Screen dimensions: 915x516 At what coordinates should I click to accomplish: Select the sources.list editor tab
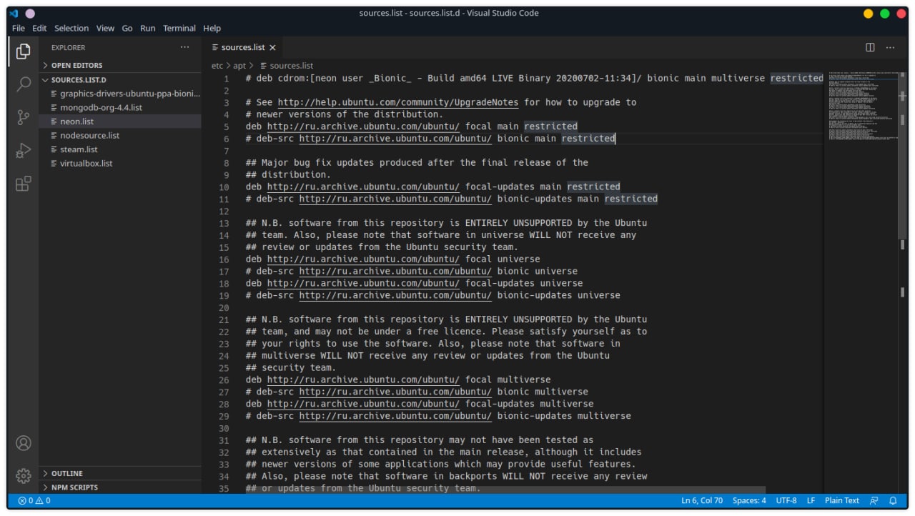(x=242, y=47)
